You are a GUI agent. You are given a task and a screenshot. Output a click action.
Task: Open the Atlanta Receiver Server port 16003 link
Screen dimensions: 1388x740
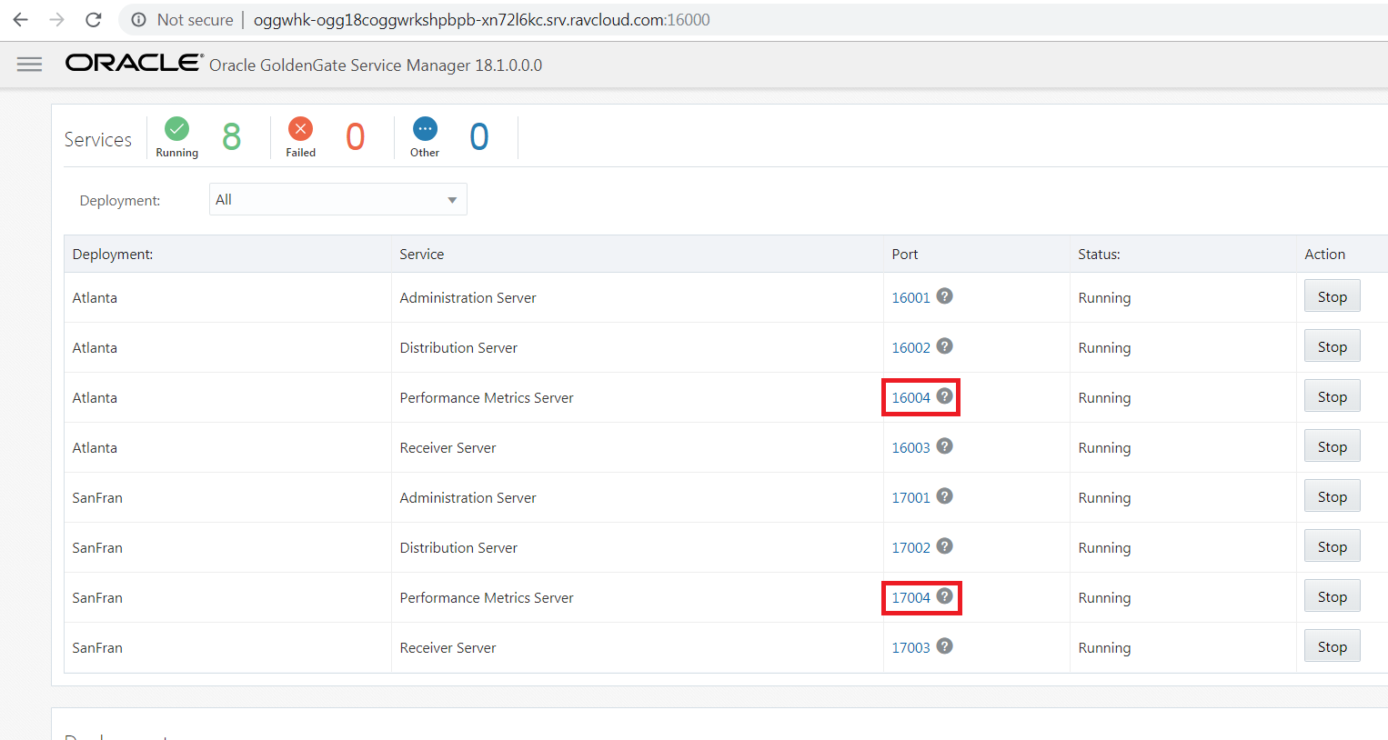pyautogui.click(x=910, y=448)
